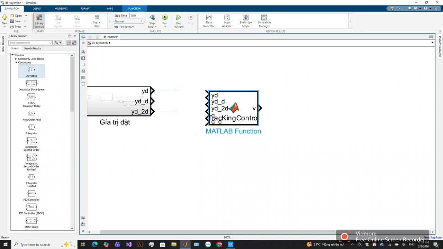Click the Annotation palette icon
The image size is (443, 249).
click(83, 71)
